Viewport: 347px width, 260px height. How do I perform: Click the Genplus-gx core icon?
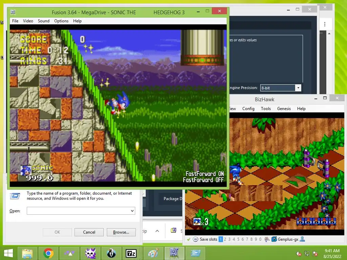point(274,239)
